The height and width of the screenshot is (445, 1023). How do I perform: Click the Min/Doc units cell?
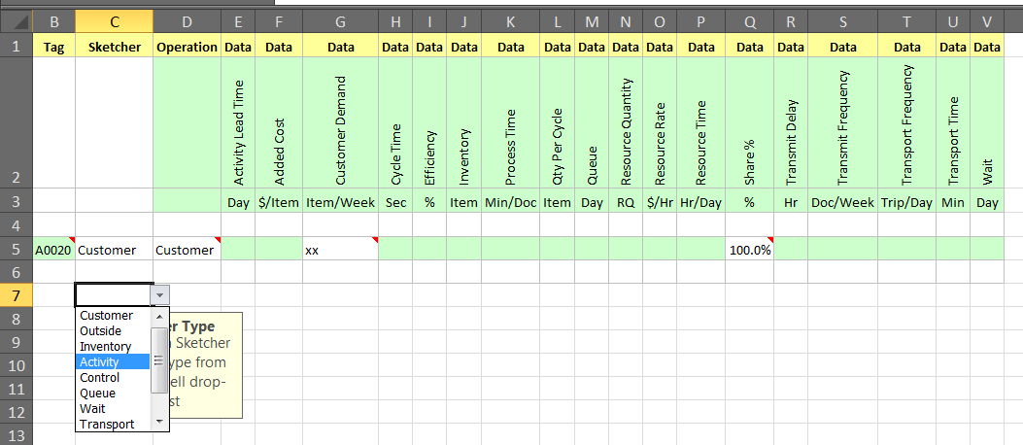click(x=511, y=202)
